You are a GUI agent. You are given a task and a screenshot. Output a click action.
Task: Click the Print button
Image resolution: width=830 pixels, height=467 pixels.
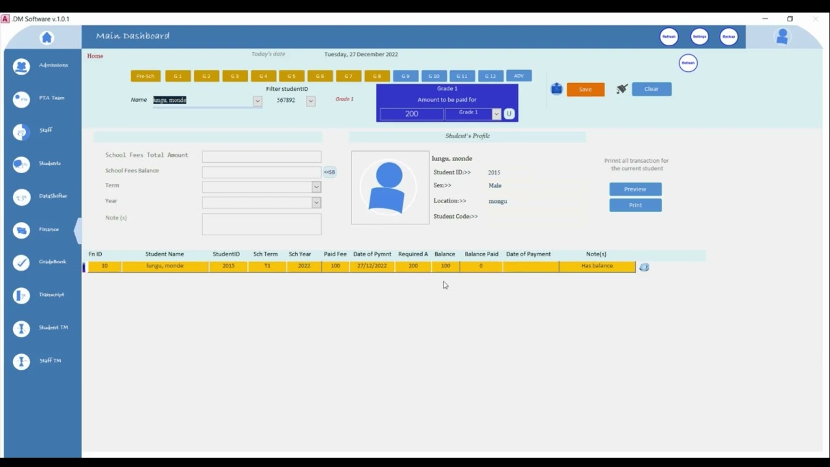click(x=635, y=205)
